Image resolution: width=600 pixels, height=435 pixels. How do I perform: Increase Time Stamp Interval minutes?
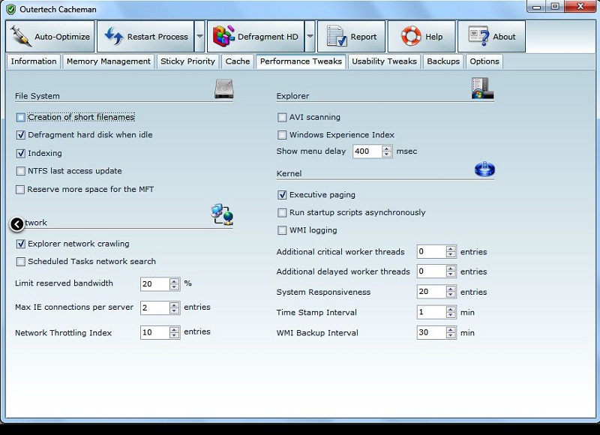(451, 309)
